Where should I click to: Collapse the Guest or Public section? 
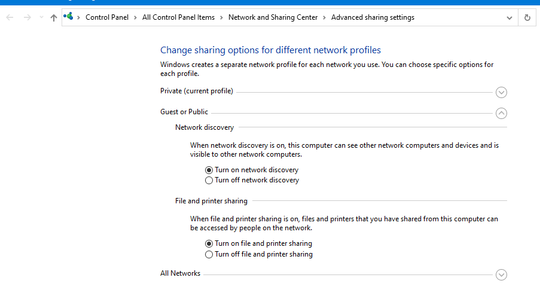[x=501, y=113]
